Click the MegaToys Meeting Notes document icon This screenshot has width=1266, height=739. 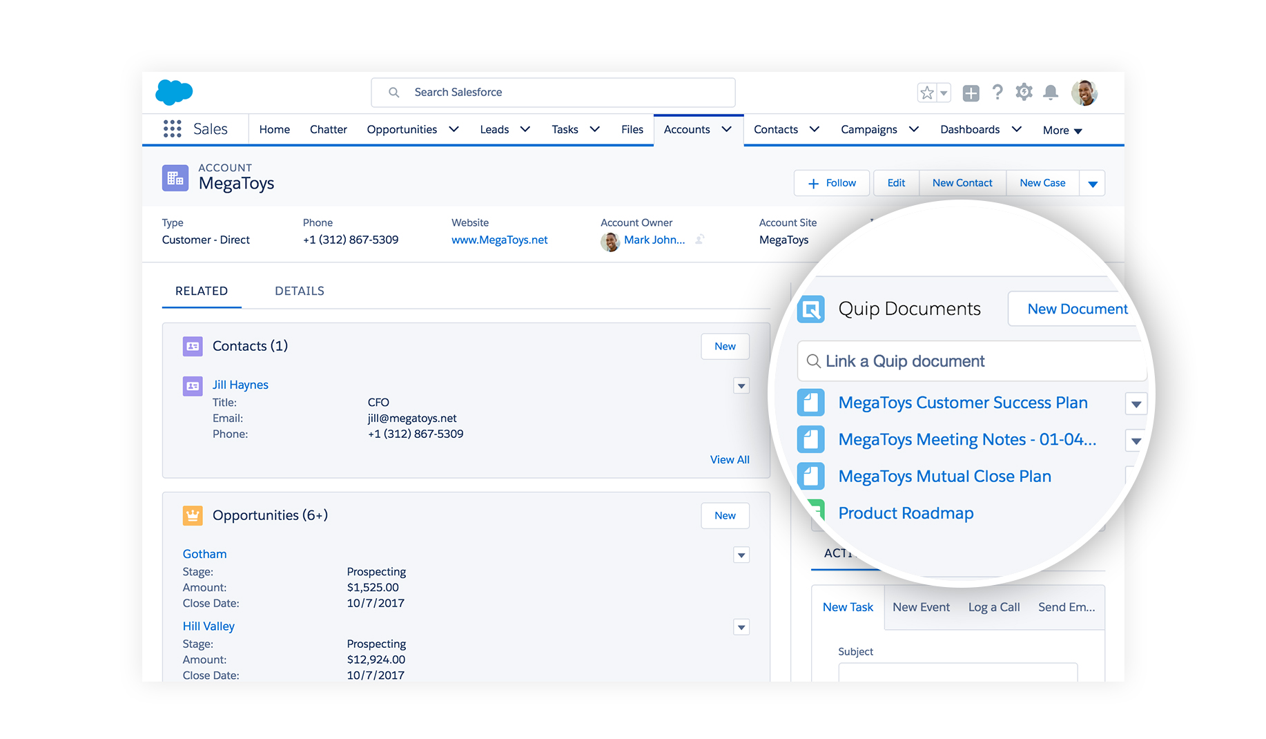click(811, 439)
